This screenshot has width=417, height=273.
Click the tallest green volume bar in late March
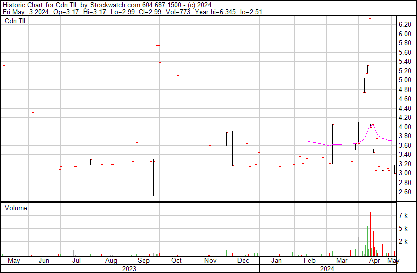tap(367, 241)
